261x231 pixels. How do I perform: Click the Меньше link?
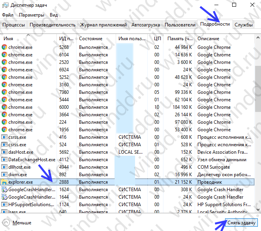22,223
